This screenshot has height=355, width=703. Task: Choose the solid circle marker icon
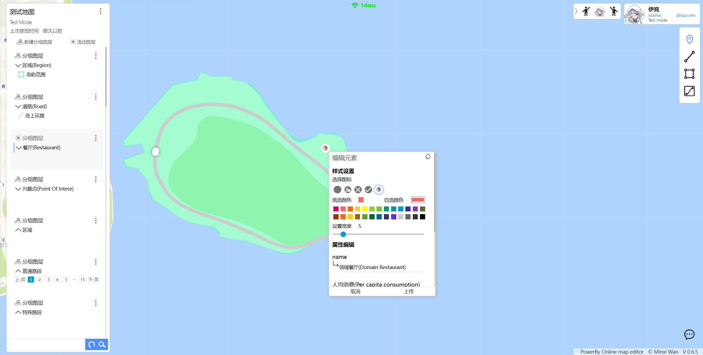tap(337, 189)
